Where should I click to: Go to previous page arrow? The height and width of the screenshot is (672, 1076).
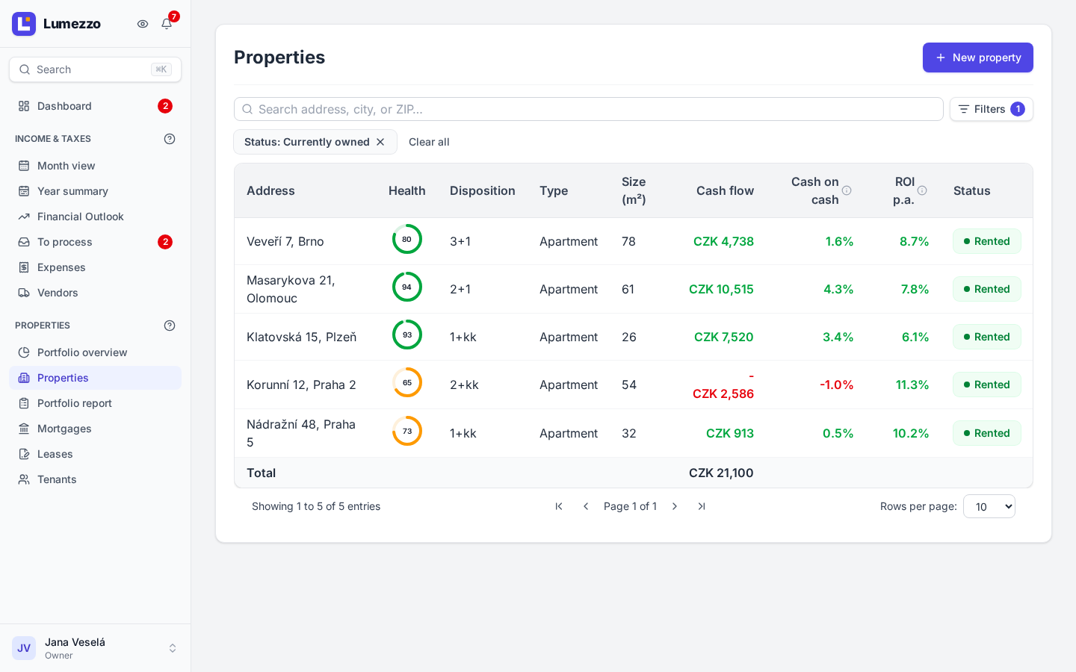tap(586, 506)
